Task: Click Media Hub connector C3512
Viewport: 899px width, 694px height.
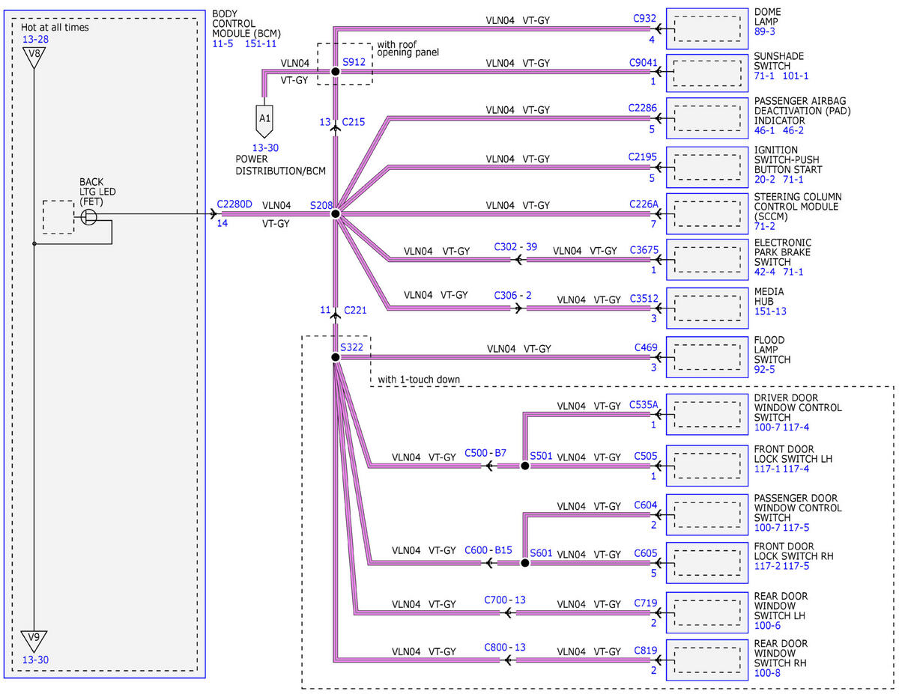Action: click(644, 299)
